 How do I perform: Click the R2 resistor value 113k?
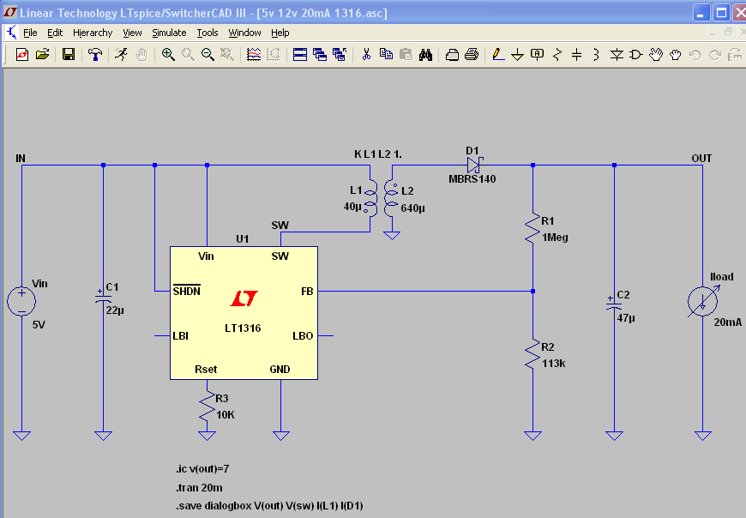(x=553, y=364)
